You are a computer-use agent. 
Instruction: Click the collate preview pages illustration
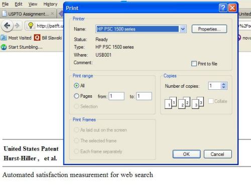184,102
